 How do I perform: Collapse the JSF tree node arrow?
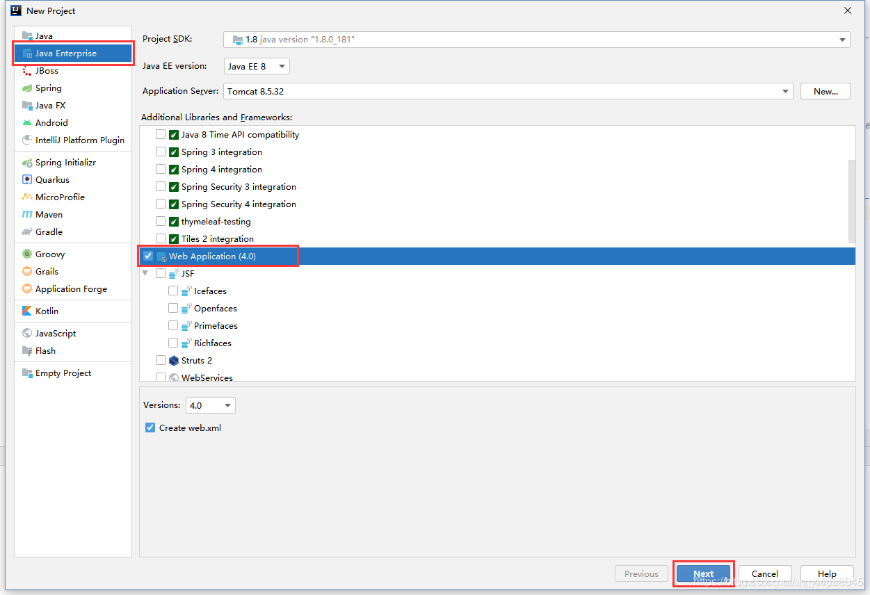click(145, 274)
